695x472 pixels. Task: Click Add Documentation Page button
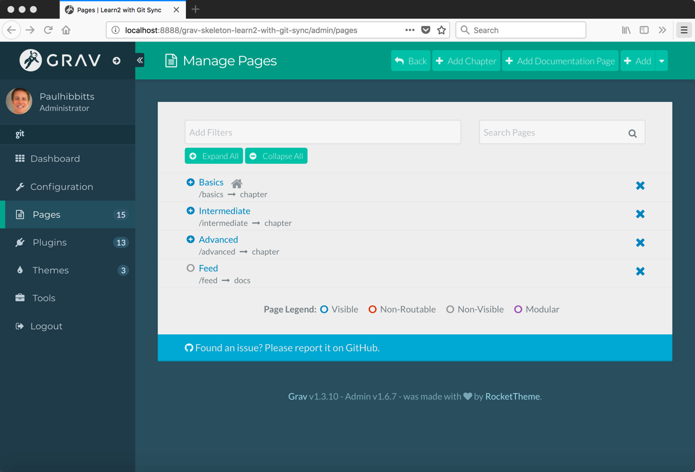pyautogui.click(x=560, y=61)
